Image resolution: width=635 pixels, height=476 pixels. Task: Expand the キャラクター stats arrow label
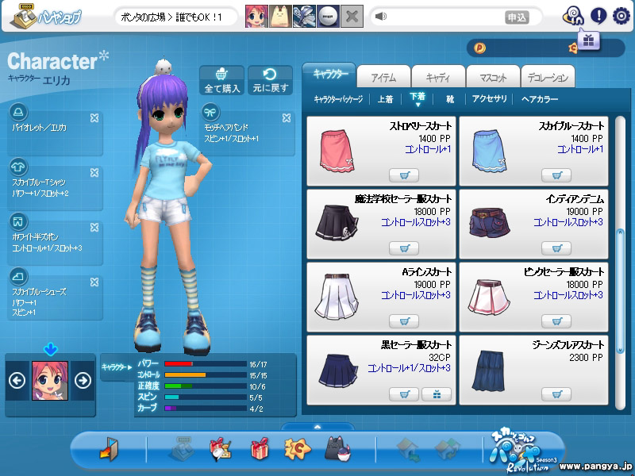pos(117,367)
